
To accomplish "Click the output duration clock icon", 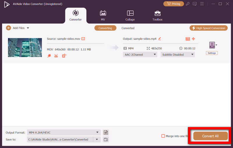I will [x=181, y=48].
